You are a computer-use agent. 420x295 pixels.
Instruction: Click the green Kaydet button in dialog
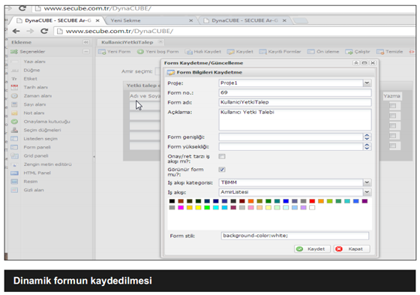[x=312, y=249]
